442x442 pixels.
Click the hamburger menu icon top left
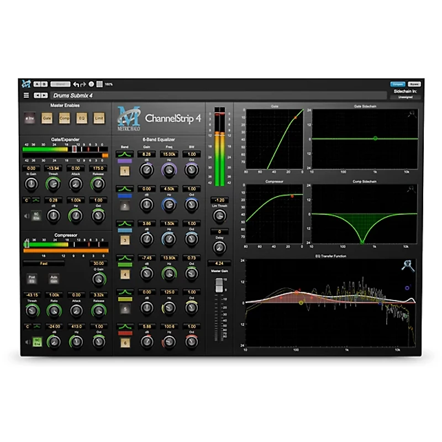[x=28, y=94]
